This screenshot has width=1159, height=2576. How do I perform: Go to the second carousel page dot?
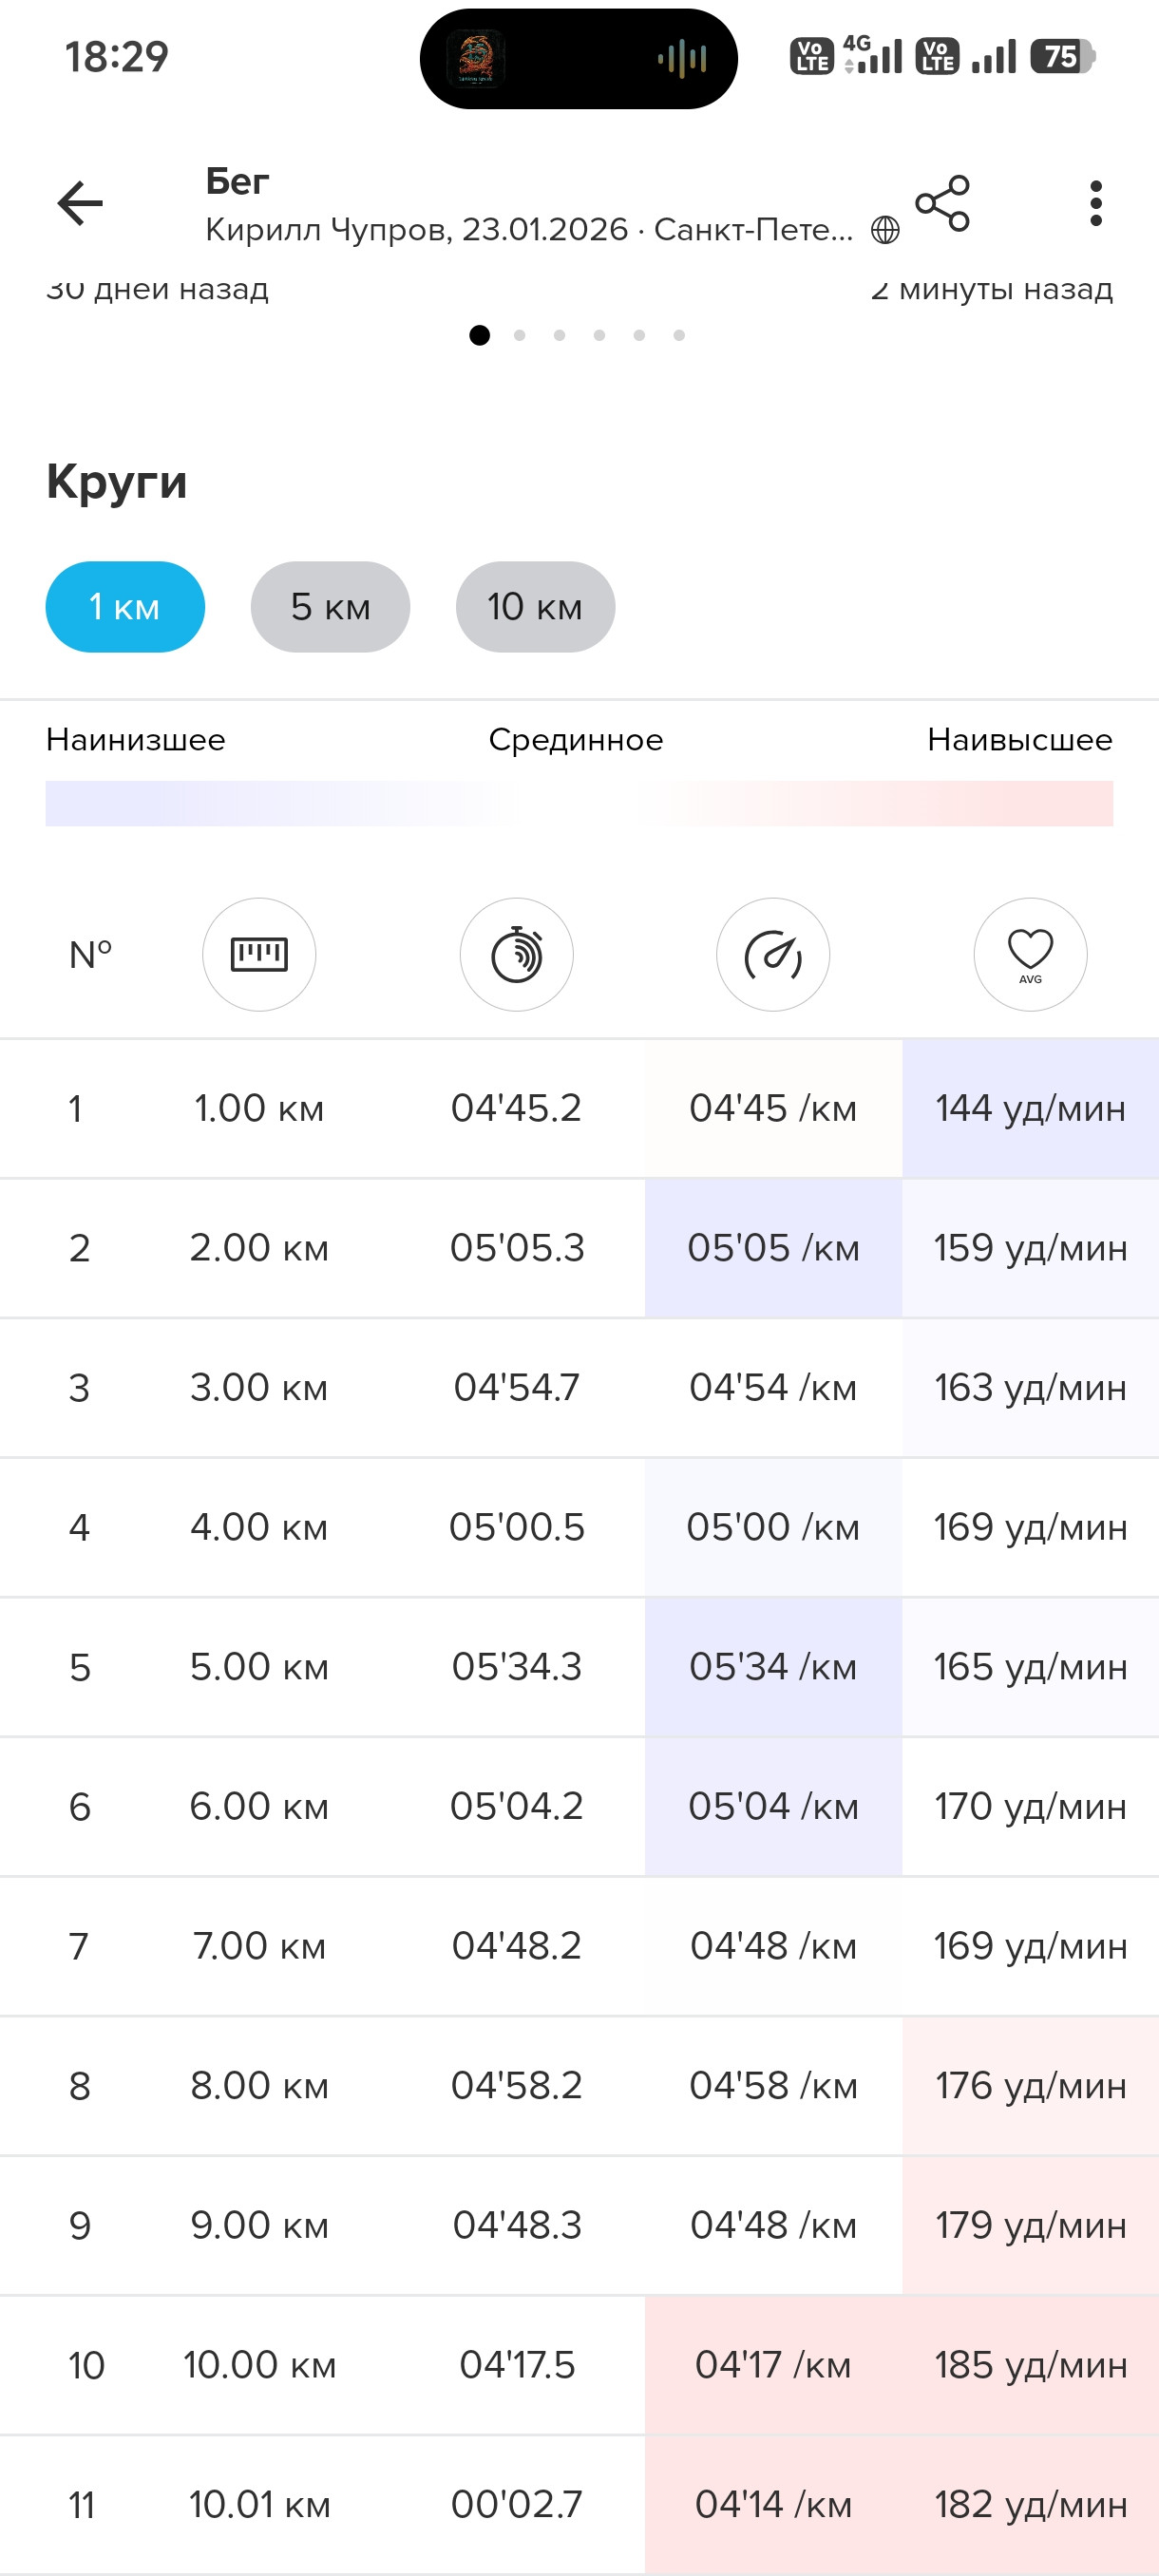pyautogui.click(x=519, y=336)
